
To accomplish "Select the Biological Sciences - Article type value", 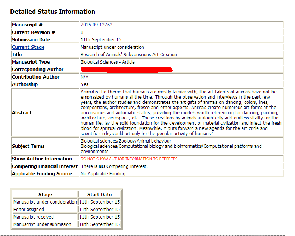I will pos(108,62).
